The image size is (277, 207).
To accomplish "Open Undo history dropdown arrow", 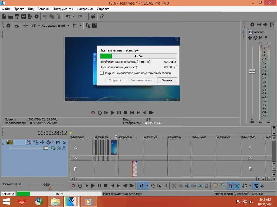I will pyautogui.click(x=74, y=16).
